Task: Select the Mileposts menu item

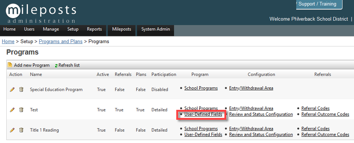Action: [x=122, y=29]
